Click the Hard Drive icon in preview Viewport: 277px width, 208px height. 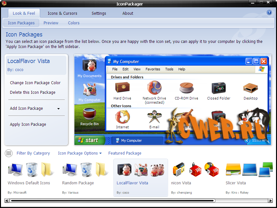122,88
